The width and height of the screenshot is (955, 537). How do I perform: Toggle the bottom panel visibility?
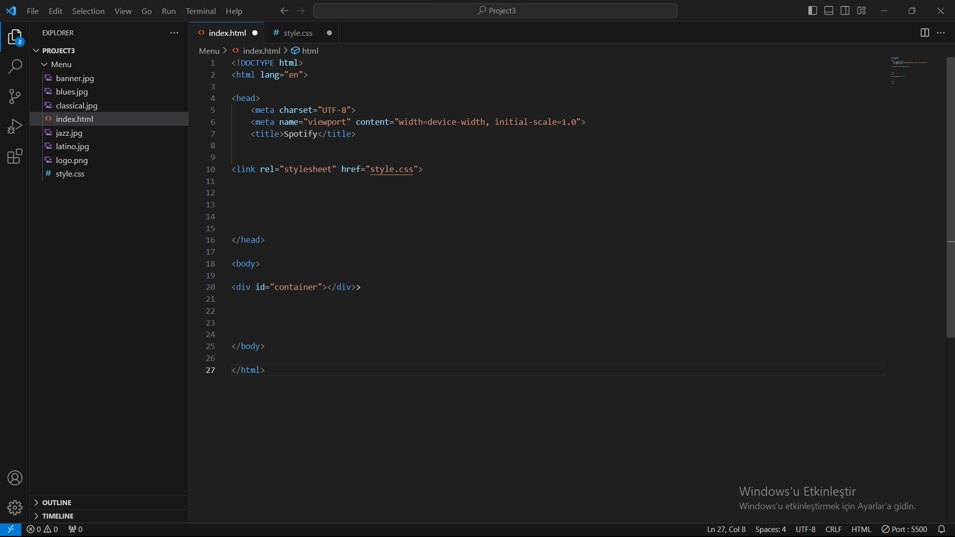pos(829,10)
